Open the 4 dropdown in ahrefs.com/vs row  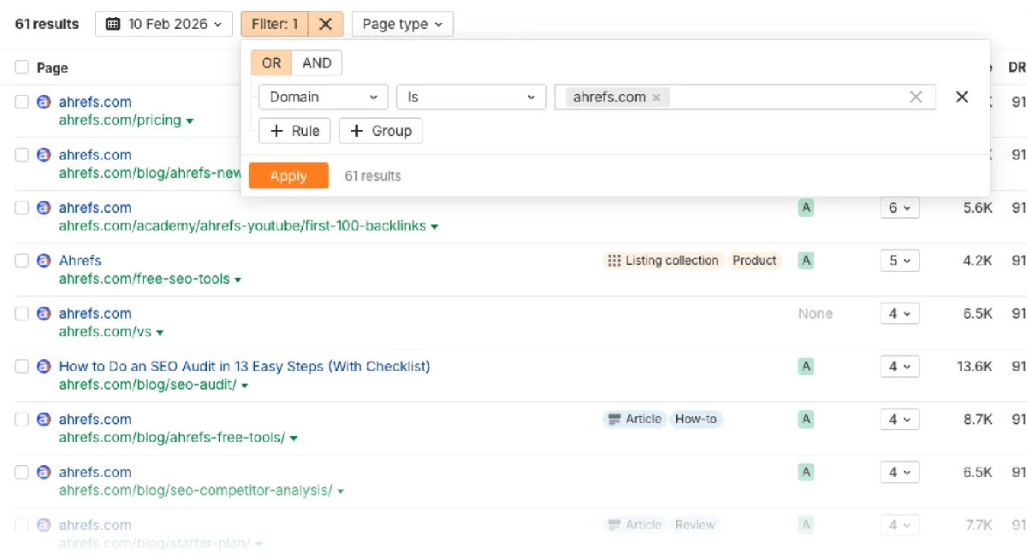coord(899,314)
